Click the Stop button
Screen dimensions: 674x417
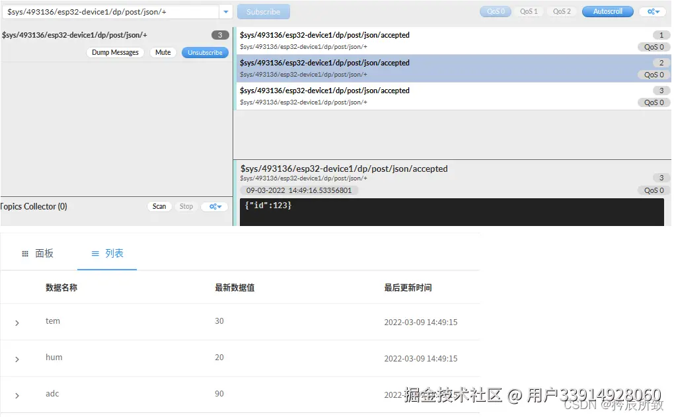click(x=186, y=207)
